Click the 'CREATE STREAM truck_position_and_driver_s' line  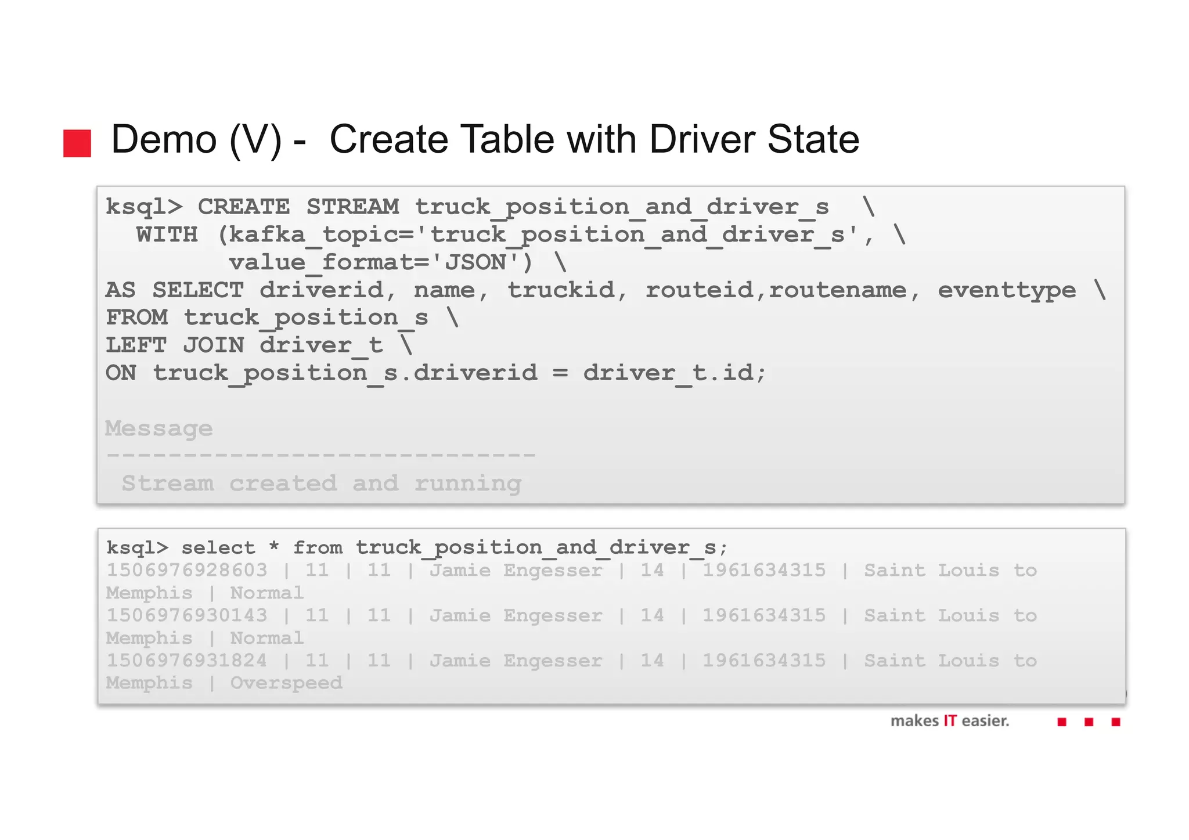click(490, 207)
